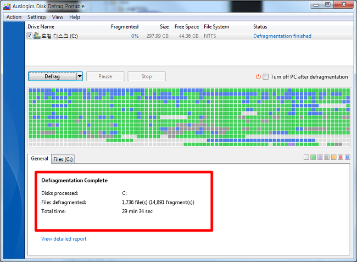This screenshot has height=262, width=357.
Task: Click the 1,736 file(s) defragmented value
Action: (x=158, y=202)
